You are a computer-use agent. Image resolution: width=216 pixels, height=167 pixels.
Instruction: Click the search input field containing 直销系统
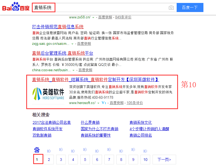(80, 7)
